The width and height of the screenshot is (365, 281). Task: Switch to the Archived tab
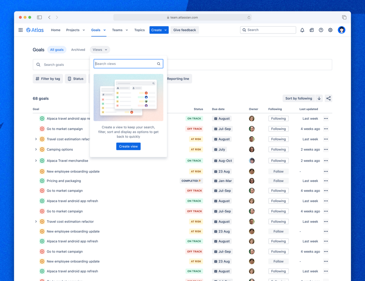pos(78,50)
